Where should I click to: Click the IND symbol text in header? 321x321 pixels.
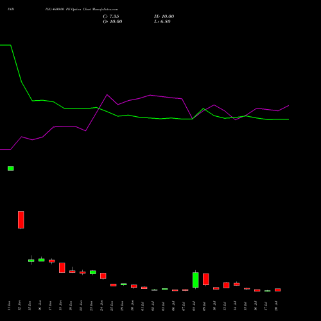pyautogui.click(x=11, y=10)
